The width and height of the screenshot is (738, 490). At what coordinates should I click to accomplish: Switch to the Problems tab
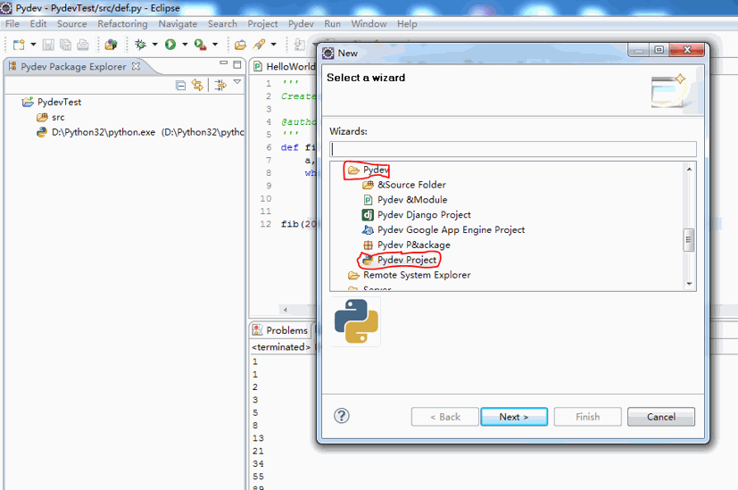click(280, 330)
